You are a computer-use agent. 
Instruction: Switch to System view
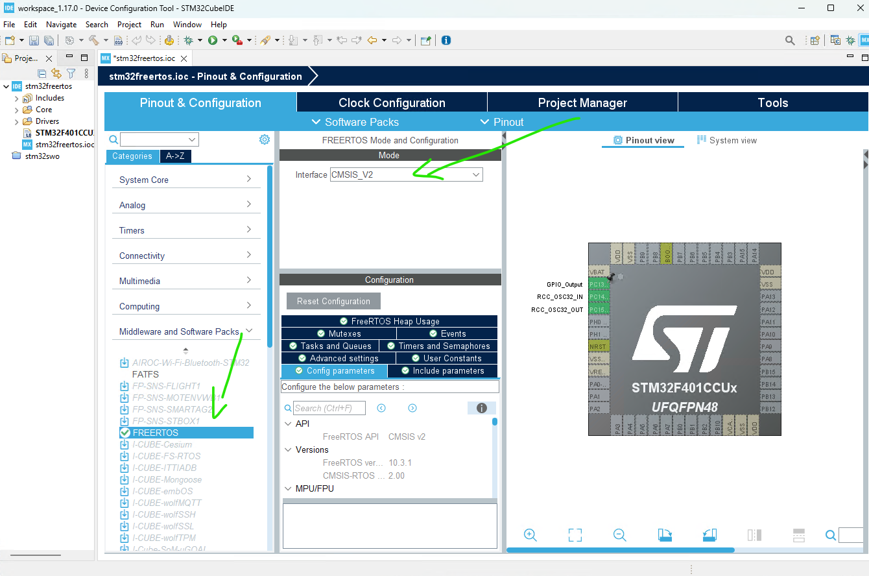pos(726,140)
